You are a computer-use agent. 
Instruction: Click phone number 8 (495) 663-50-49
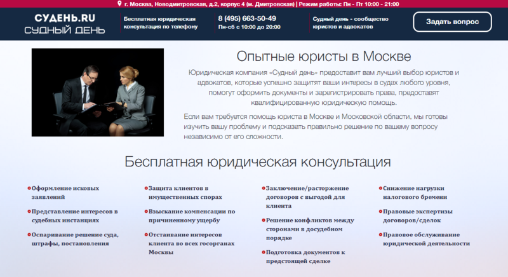pyautogui.click(x=247, y=18)
